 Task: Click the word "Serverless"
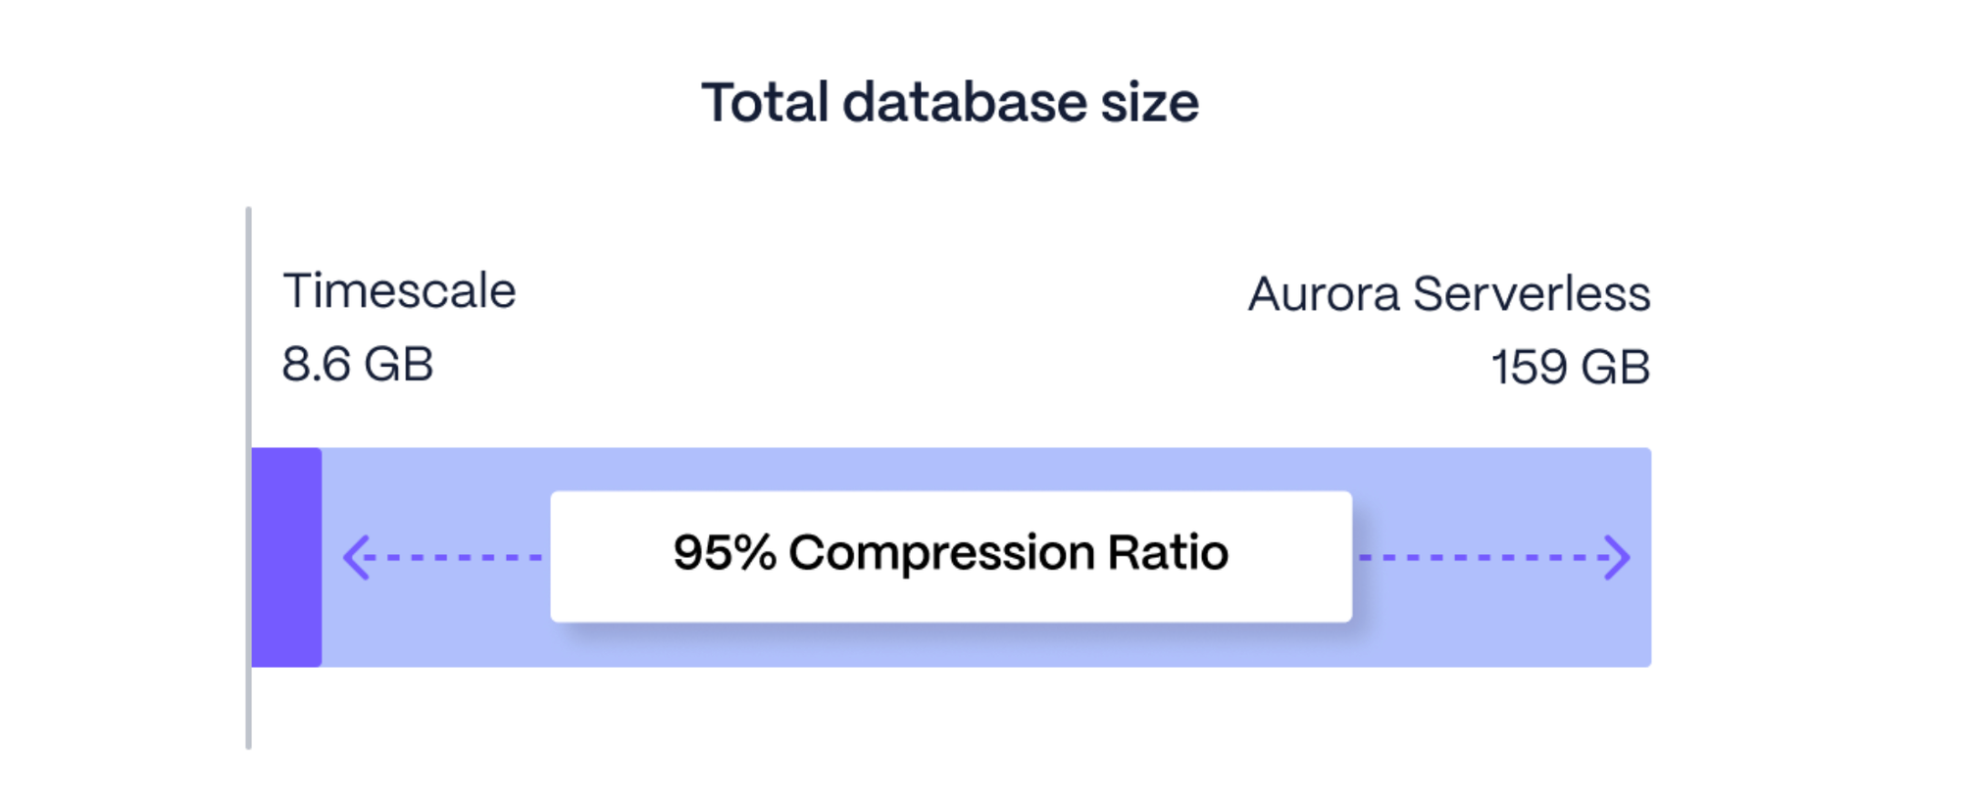click(x=1532, y=294)
